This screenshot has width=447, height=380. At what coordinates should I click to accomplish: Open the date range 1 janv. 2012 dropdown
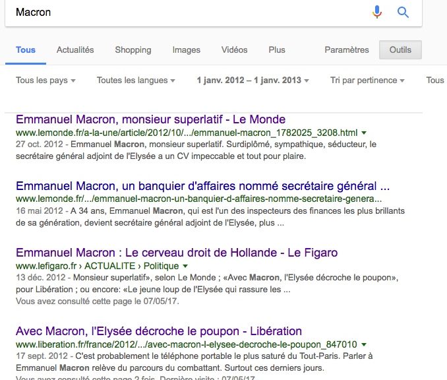pyautogui.click(x=253, y=80)
